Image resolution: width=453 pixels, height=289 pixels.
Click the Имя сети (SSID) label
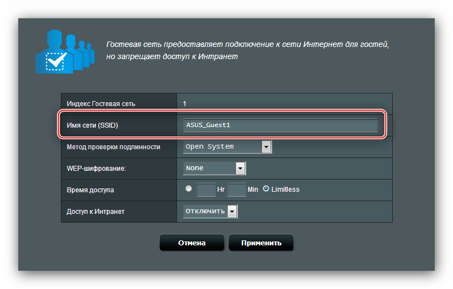click(92, 125)
